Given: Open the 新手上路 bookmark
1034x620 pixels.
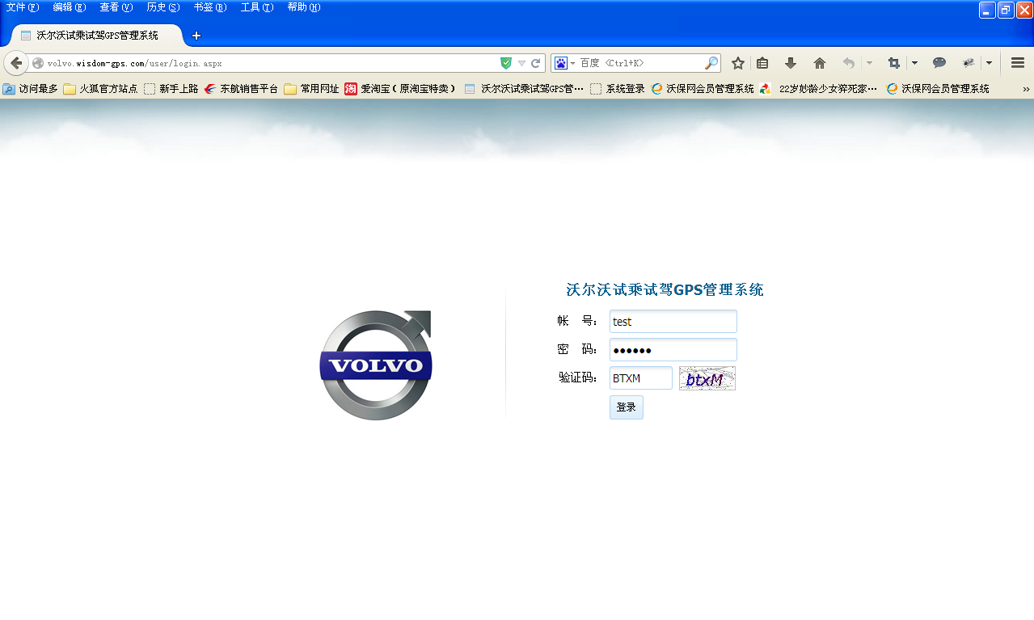Looking at the screenshot, I should [171, 89].
